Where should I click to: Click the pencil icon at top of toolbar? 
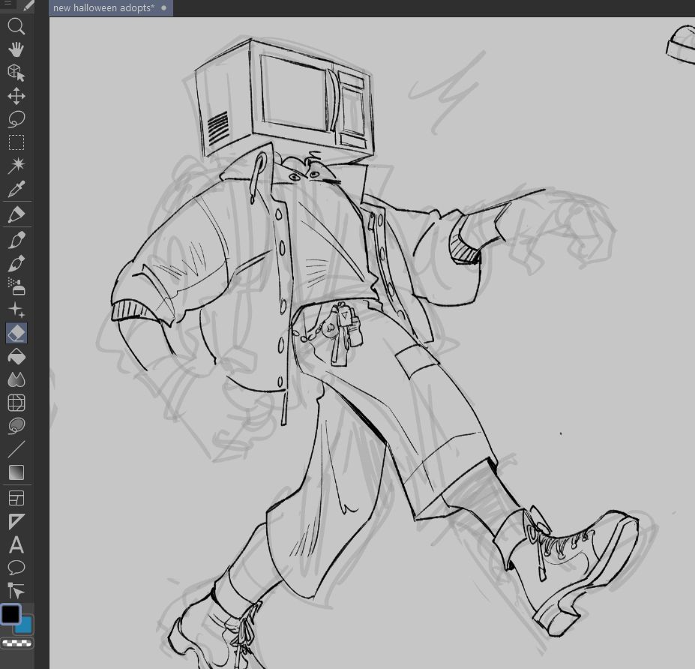[28, 5]
